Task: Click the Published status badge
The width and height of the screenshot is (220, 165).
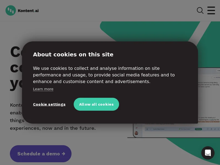Action: pyautogui.click(x=198, y=129)
